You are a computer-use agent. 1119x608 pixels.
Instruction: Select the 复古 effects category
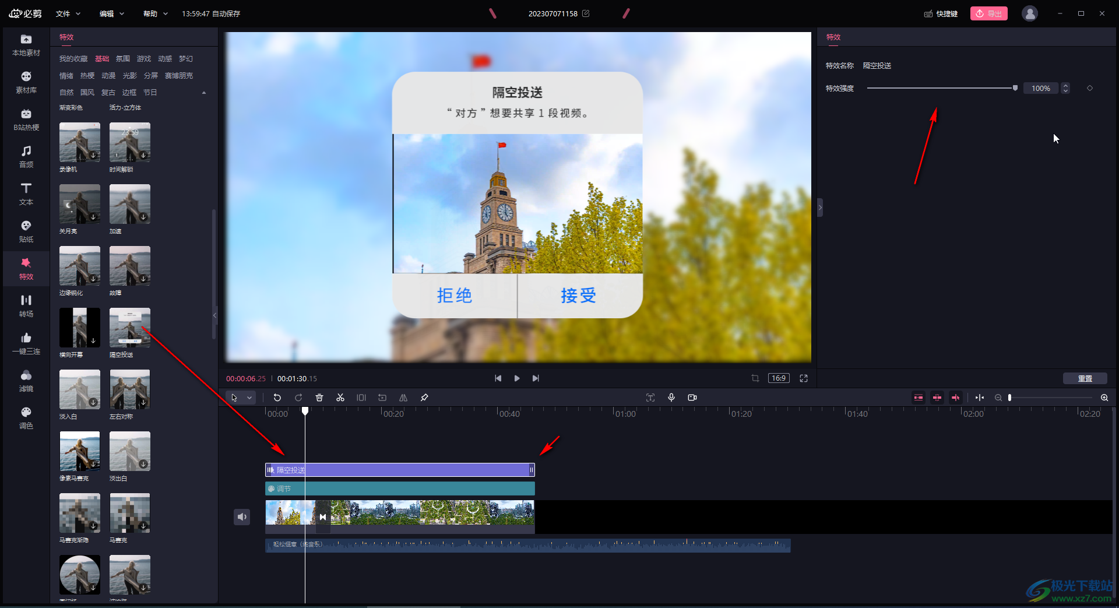108,93
